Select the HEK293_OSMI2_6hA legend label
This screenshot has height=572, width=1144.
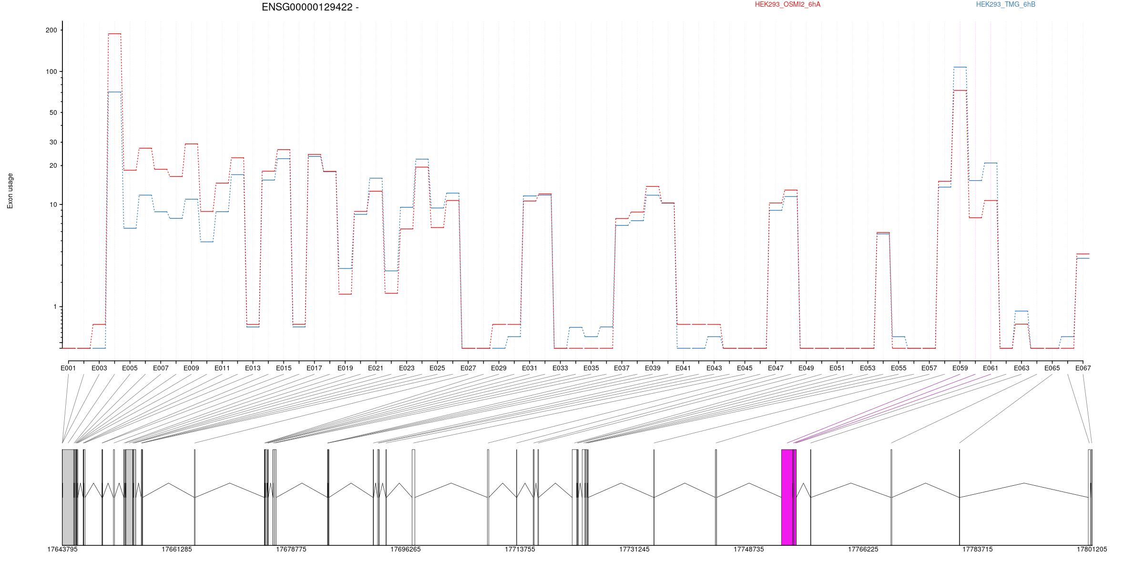point(787,5)
